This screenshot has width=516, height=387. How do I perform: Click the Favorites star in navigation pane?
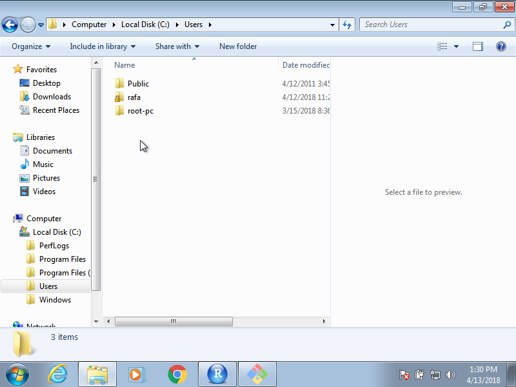[x=18, y=69]
